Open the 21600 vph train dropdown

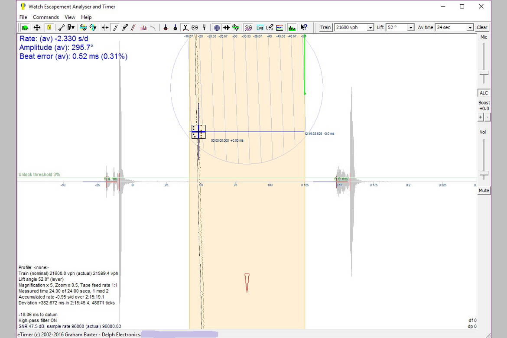point(370,28)
